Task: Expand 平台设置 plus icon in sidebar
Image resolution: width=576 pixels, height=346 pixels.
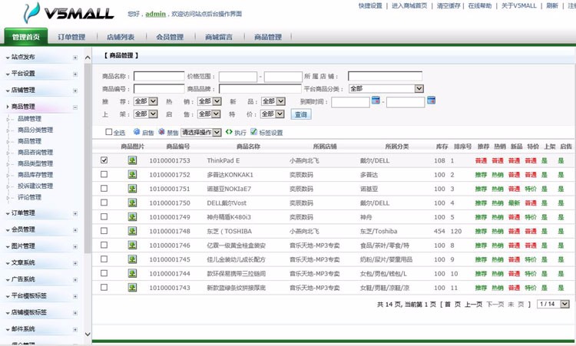Action: point(75,74)
